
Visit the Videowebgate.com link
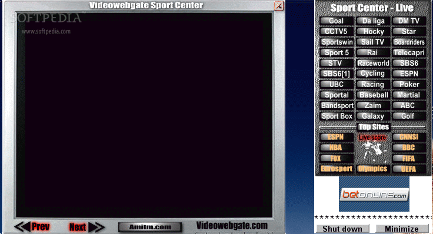click(232, 226)
